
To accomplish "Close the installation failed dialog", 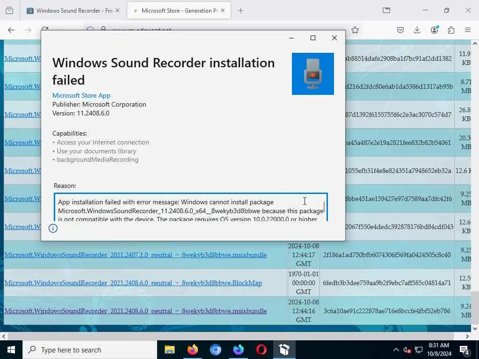I will pyautogui.click(x=334, y=38).
